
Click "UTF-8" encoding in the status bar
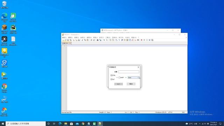pyautogui.click(x=170, y=112)
